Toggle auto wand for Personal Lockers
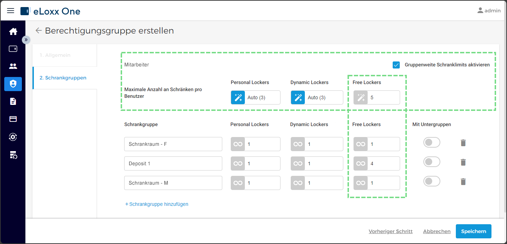Screen dimensions: 507x244 (238, 97)
